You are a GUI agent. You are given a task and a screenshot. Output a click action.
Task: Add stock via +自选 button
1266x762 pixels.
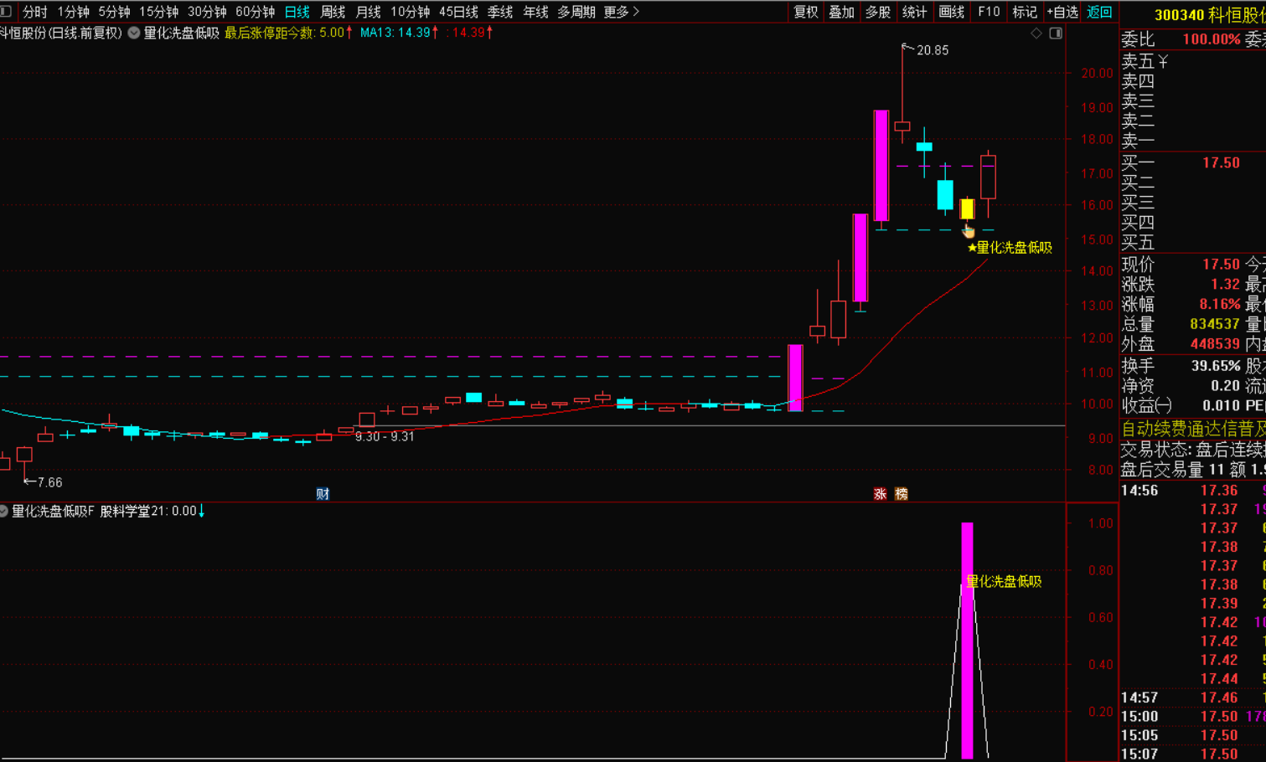point(1062,12)
